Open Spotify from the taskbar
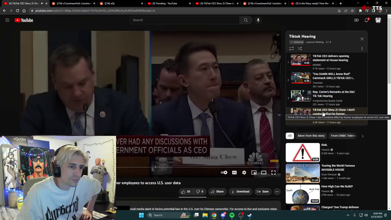The width and height of the screenshot is (391, 220). [232, 215]
